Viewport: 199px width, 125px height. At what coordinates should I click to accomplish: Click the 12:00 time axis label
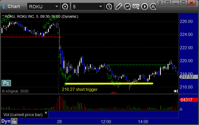[106, 122]
